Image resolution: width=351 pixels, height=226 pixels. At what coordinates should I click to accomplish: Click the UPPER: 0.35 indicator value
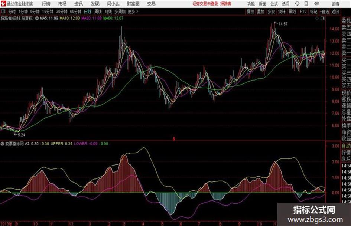(62, 144)
